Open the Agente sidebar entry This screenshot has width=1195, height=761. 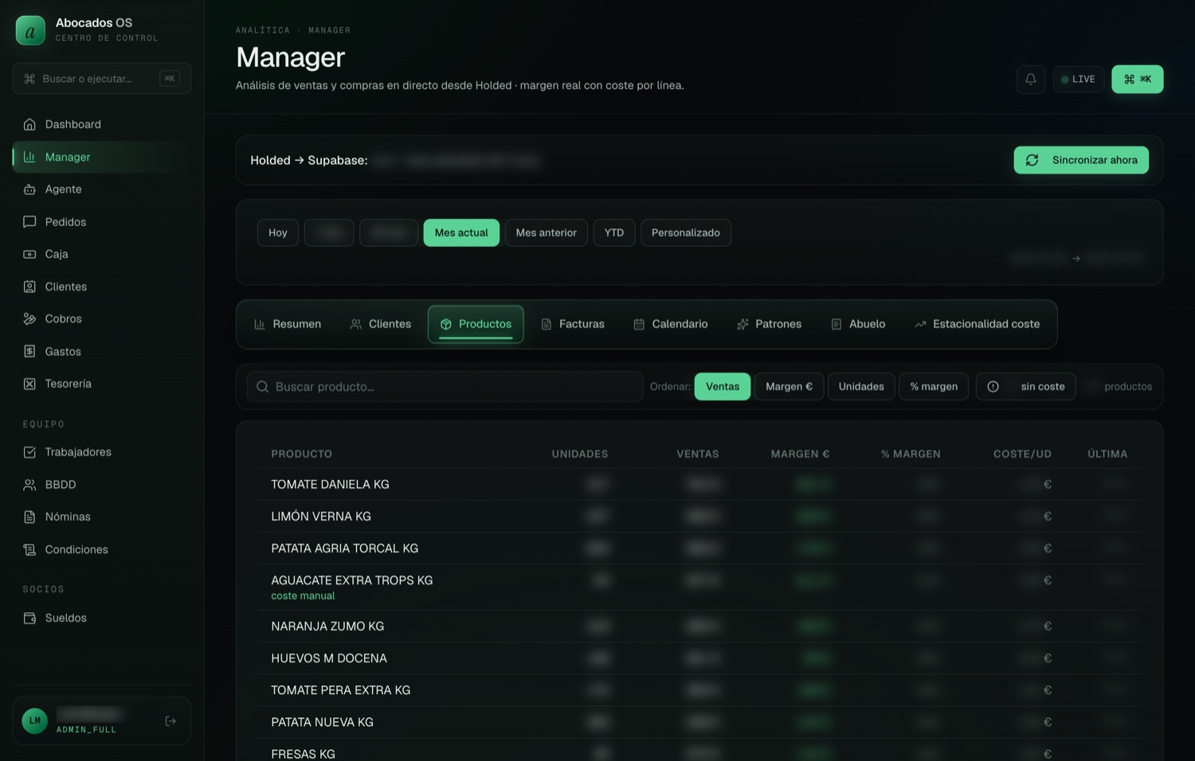102,189
